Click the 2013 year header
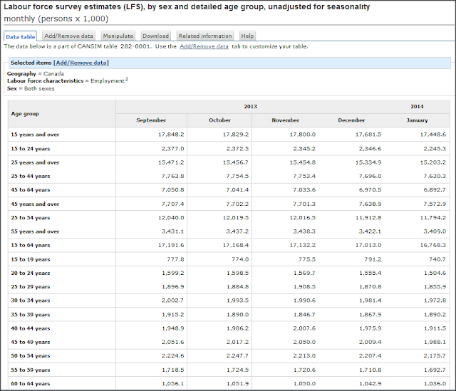The image size is (456, 391). 250,106
